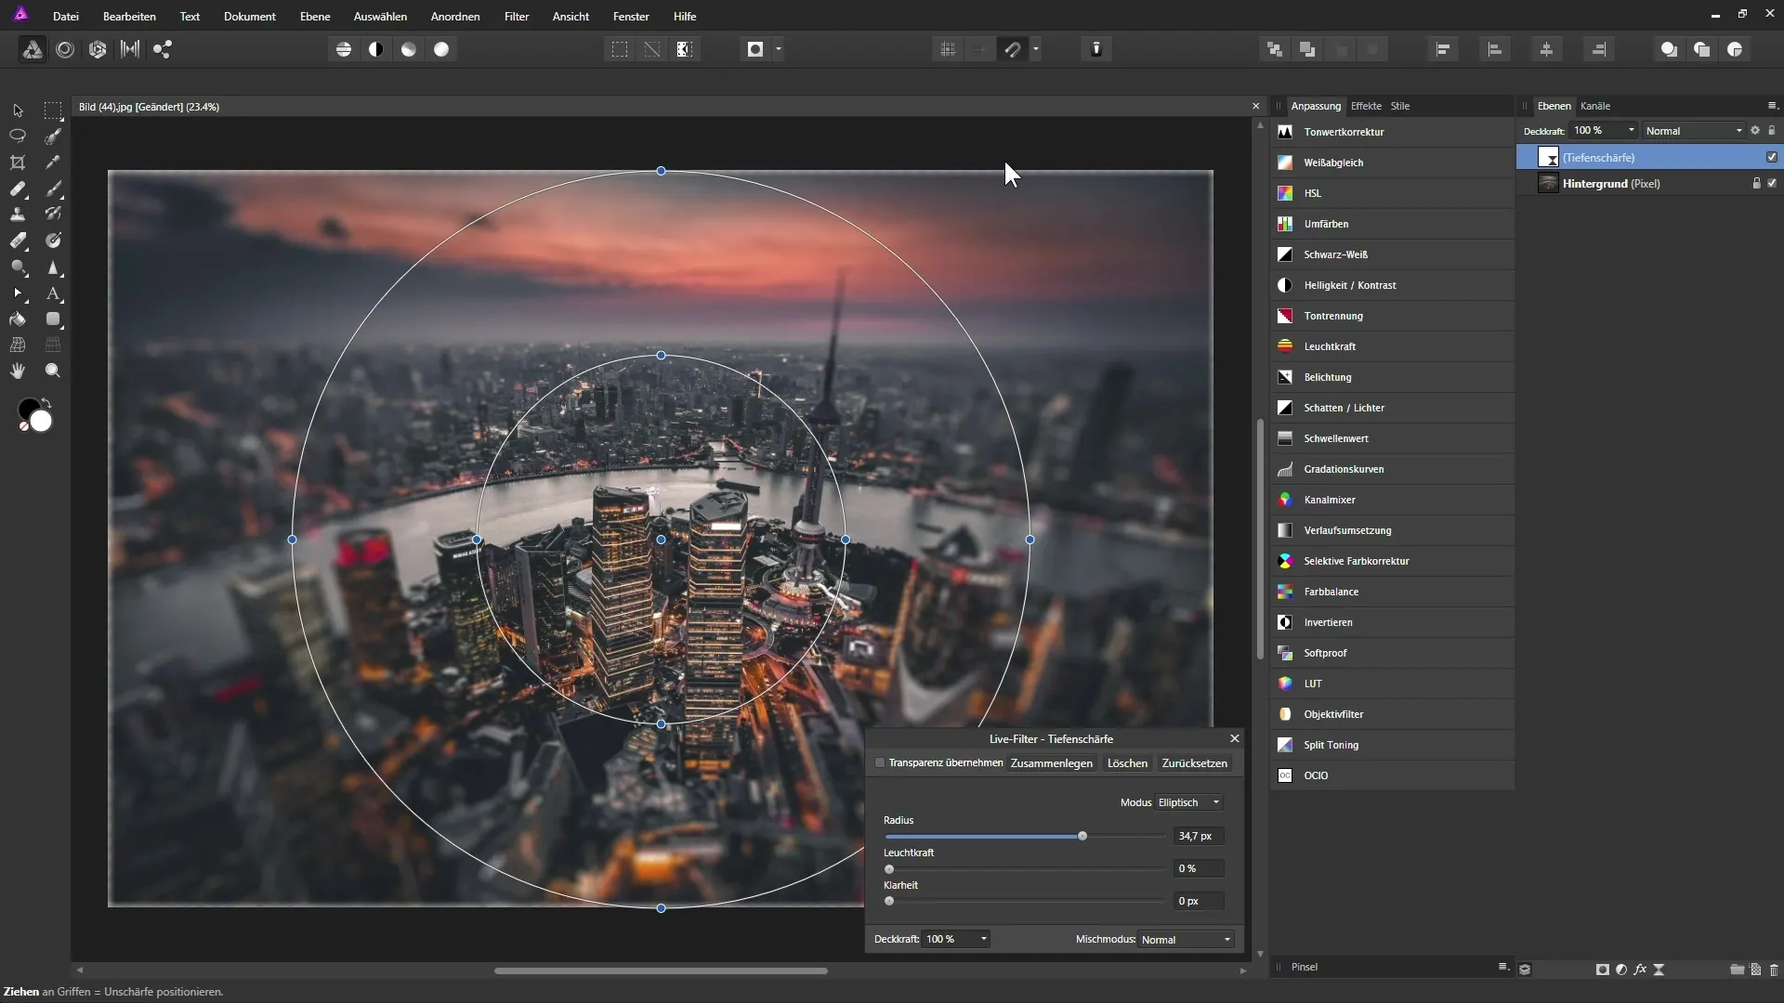Image resolution: width=1784 pixels, height=1003 pixels.
Task: Toggle layer lock beside blend mode in Layers panel
Action: (1772, 131)
